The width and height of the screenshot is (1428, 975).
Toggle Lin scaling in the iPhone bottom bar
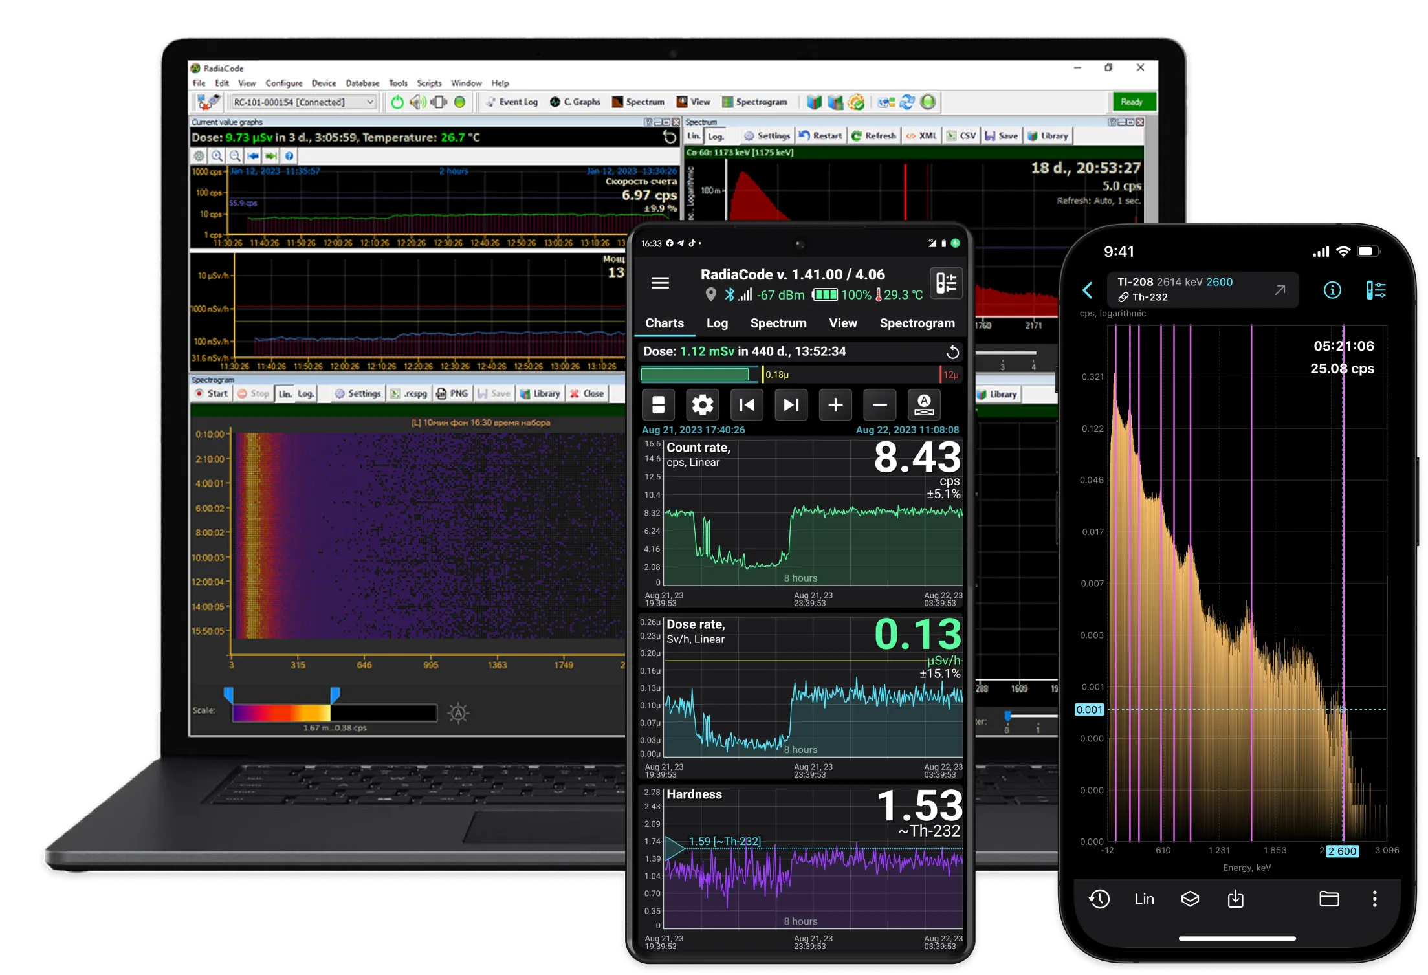point(1144,899)
